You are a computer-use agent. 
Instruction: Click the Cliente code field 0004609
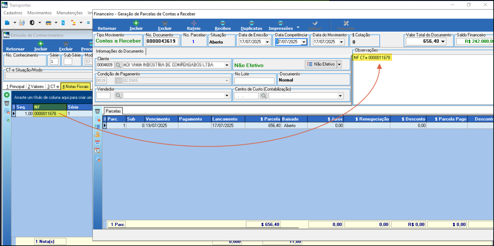click(105, 65)
